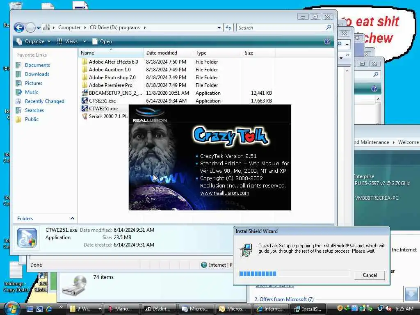This screenshot has height=315, width=420.
Task: Click Show Desktop quick launch icon
Action: (x=30, y=309)
